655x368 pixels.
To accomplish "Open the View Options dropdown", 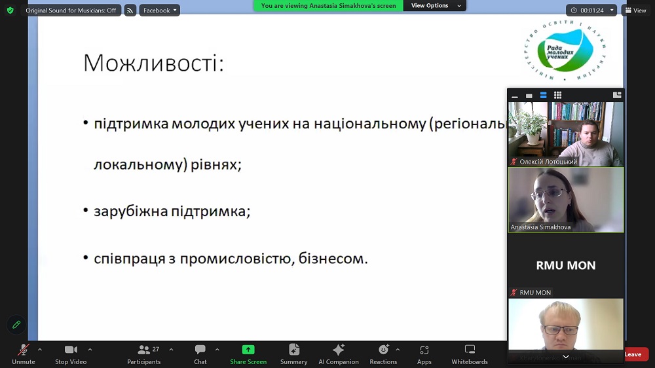I will point(435,6).
